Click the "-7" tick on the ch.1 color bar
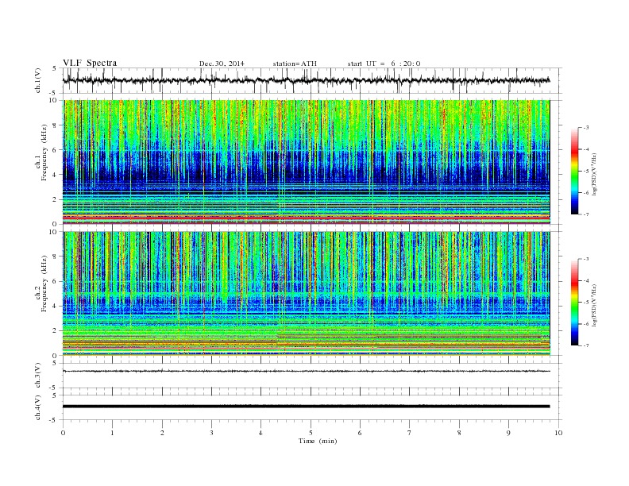 [586, 214]
